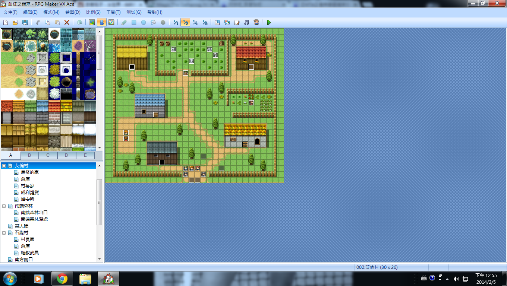The height and width of the screenshot is (286, 507).
Task: Switch to tileset tab D
Action: coord(67,155)
